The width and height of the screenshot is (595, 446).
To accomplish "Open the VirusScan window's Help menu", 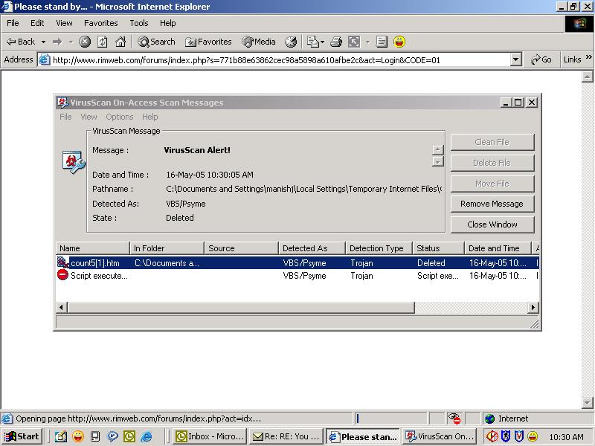I will pyautogui.click(x=150, y=117).
